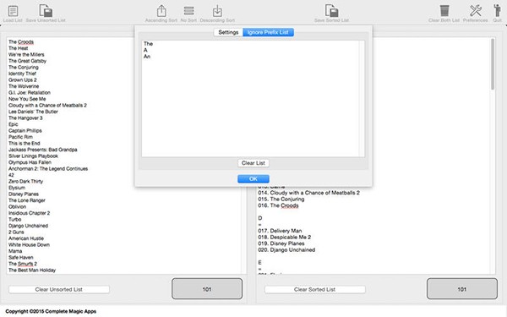
Task: Click 'Epic' in unsorted list
Action: point(14,124)
